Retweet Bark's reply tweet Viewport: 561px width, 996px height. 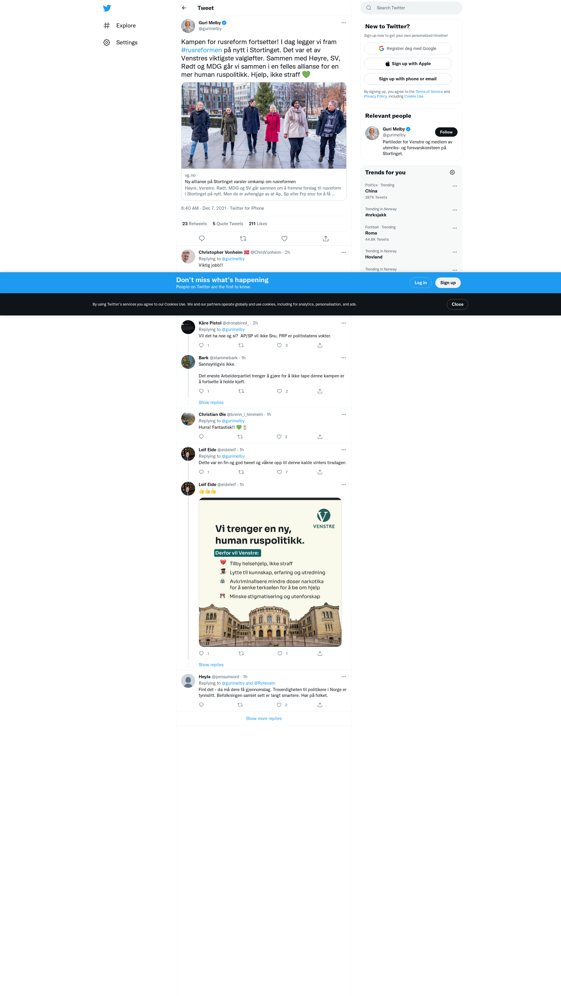(241, 391)
